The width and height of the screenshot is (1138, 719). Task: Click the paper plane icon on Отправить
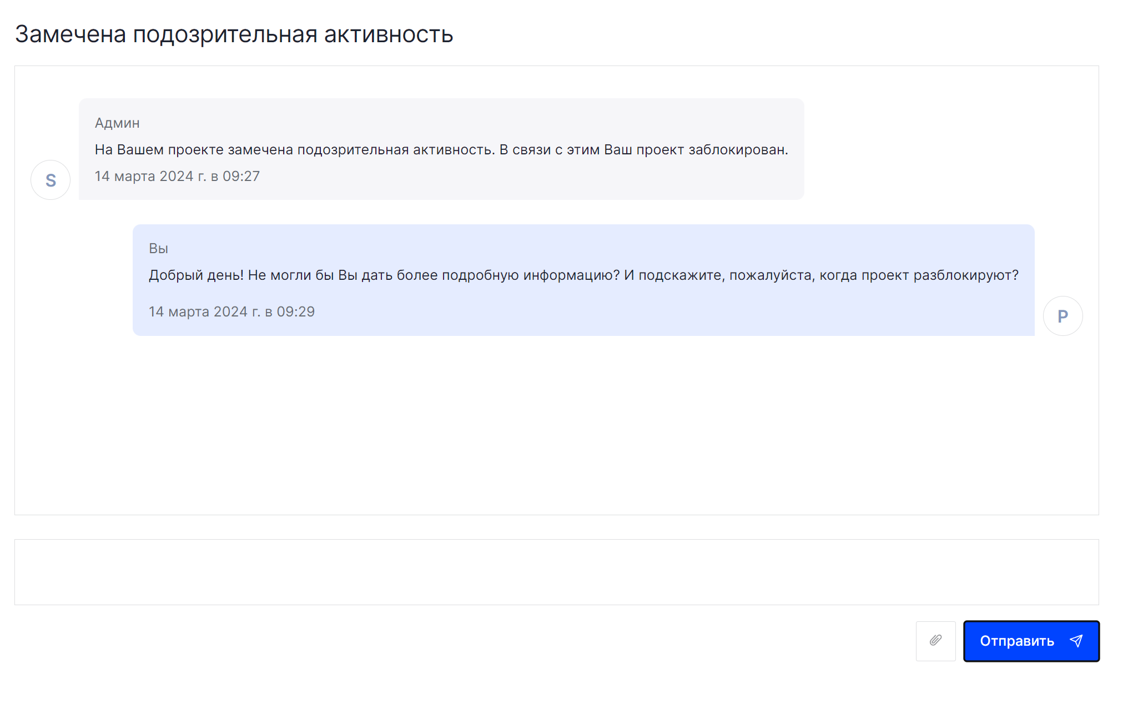point(1076,641)
